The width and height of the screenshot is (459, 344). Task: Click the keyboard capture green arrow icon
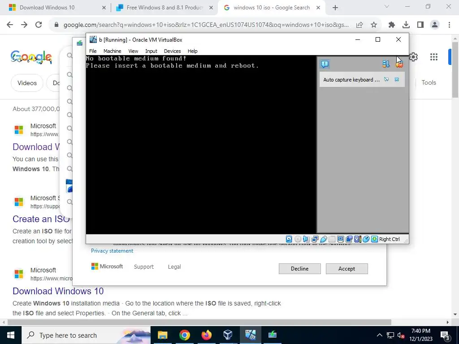pyautogui.click(x=374, y=239)
